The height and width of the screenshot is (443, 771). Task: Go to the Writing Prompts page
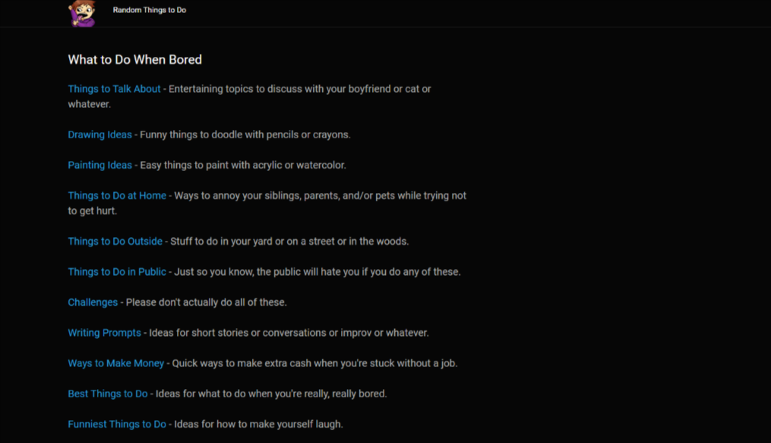(x=104, y=333)
